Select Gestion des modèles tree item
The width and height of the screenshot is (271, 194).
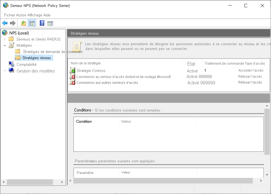36,71
